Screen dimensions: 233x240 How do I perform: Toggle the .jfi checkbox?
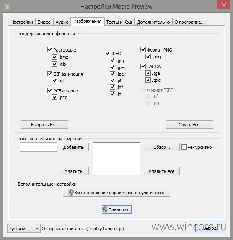(112, 94)
